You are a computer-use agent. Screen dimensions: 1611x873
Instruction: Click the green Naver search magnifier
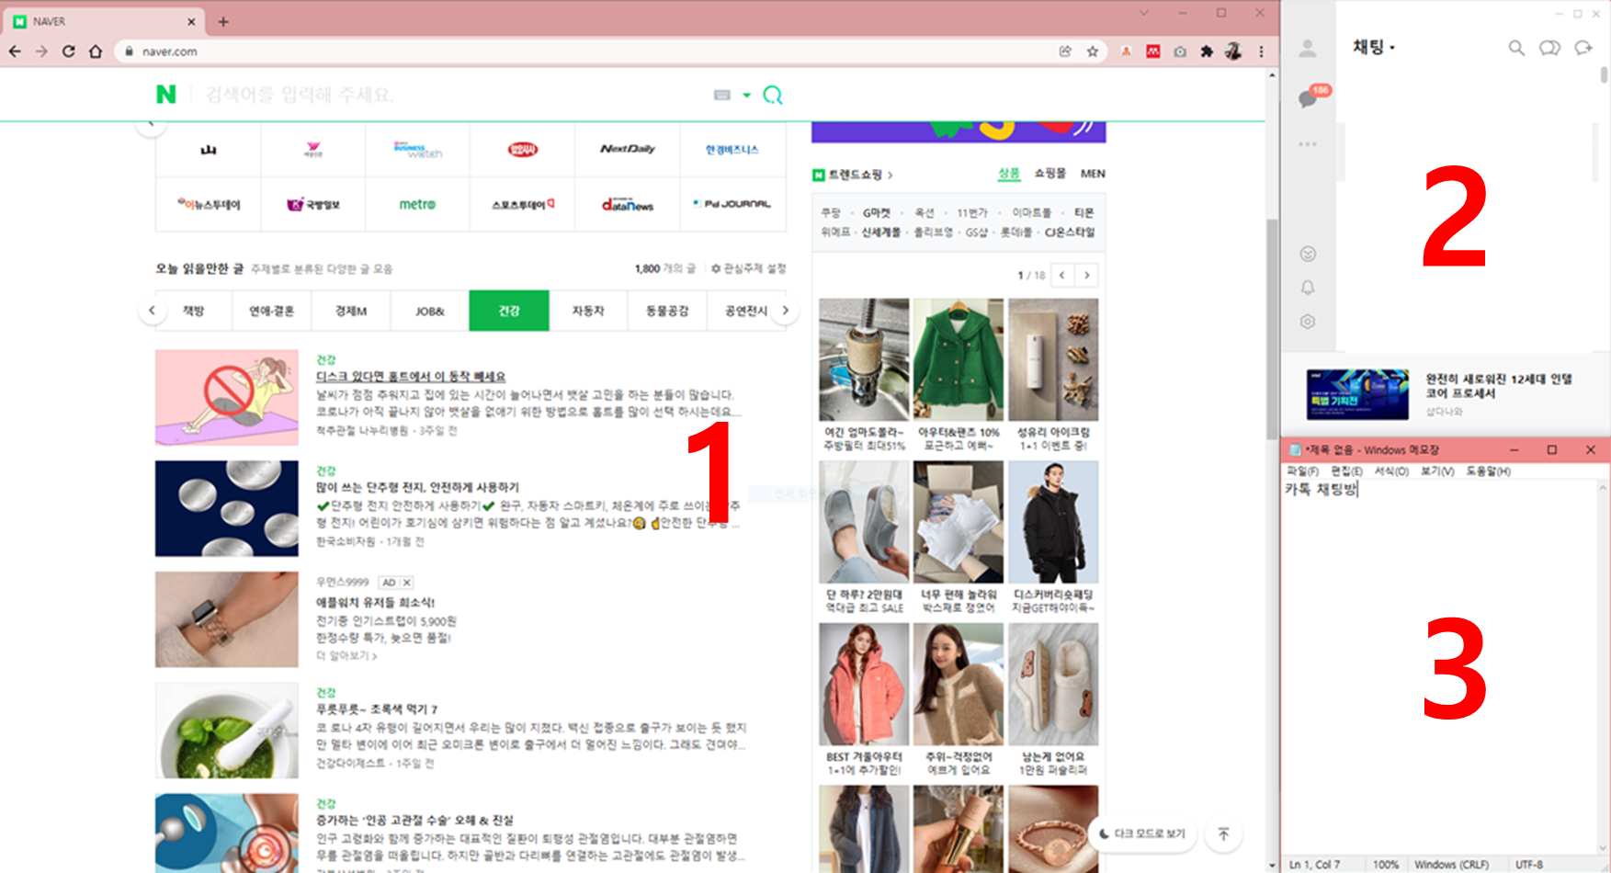pos(773,95)
